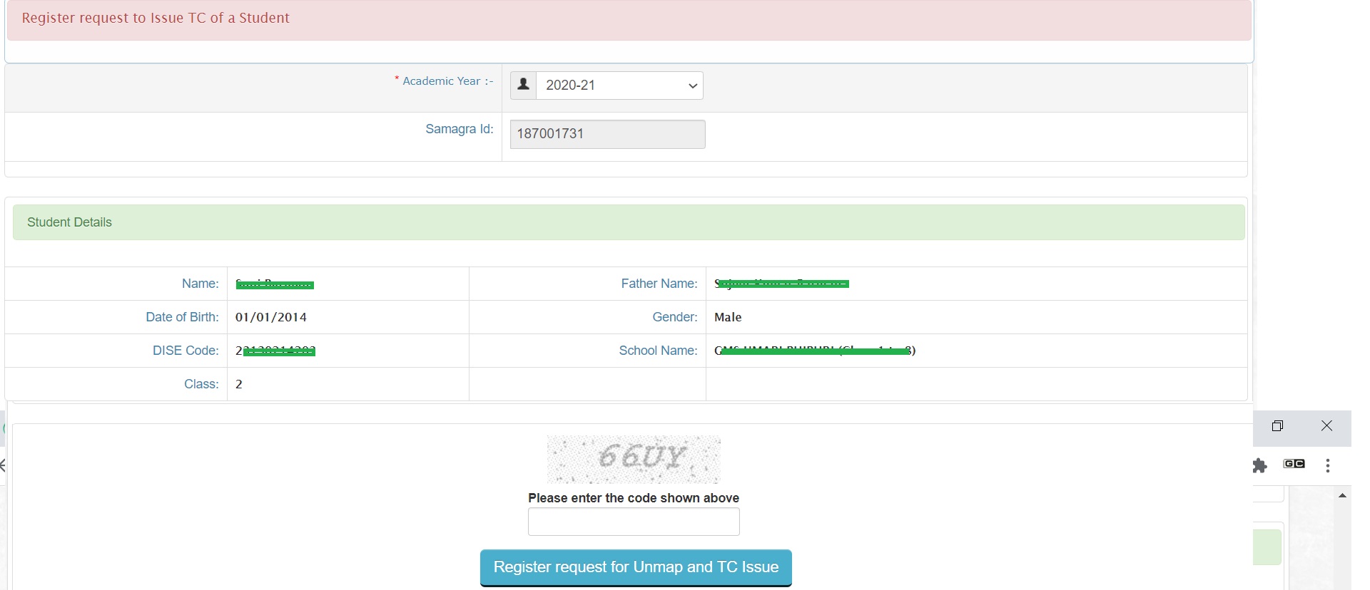Click the Date of Birth value 01/01/2014
The width and height of the screenshot is (1370, 590).
[271, 317]
